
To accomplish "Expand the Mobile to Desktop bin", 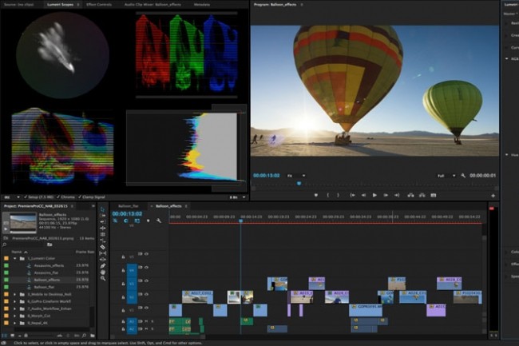I will click(15, 294).
